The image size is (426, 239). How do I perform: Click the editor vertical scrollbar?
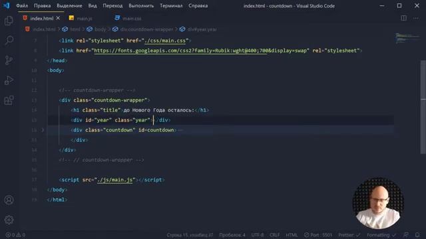(423, 107)
